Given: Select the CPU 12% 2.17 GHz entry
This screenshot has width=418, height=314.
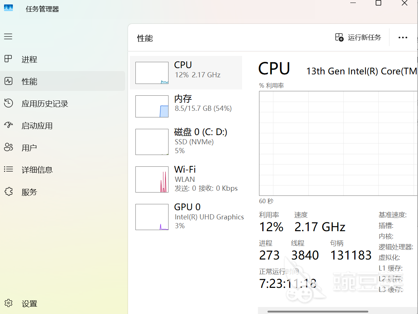Looking at the screenshot, I should click(x=186, y=73).
